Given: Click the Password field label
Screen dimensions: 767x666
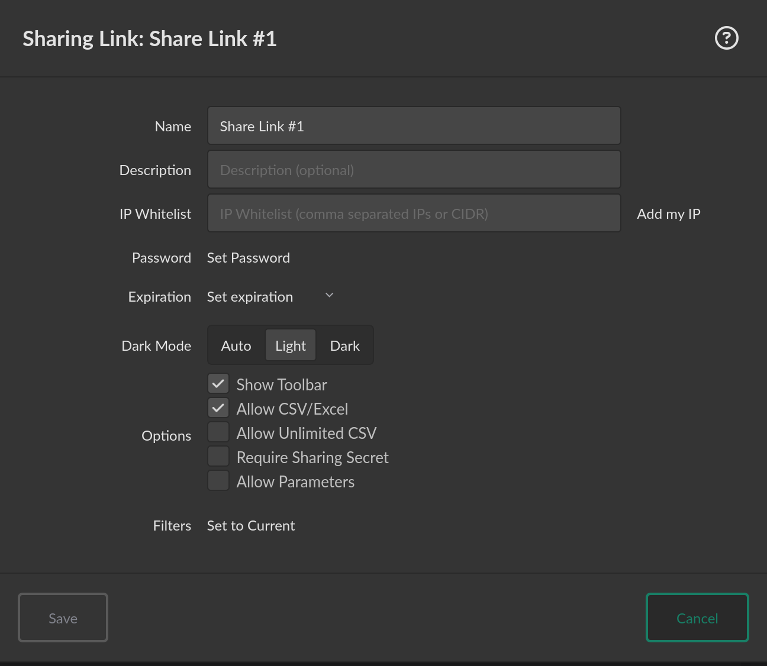Looking at the screenshot, I should point(162,258).
